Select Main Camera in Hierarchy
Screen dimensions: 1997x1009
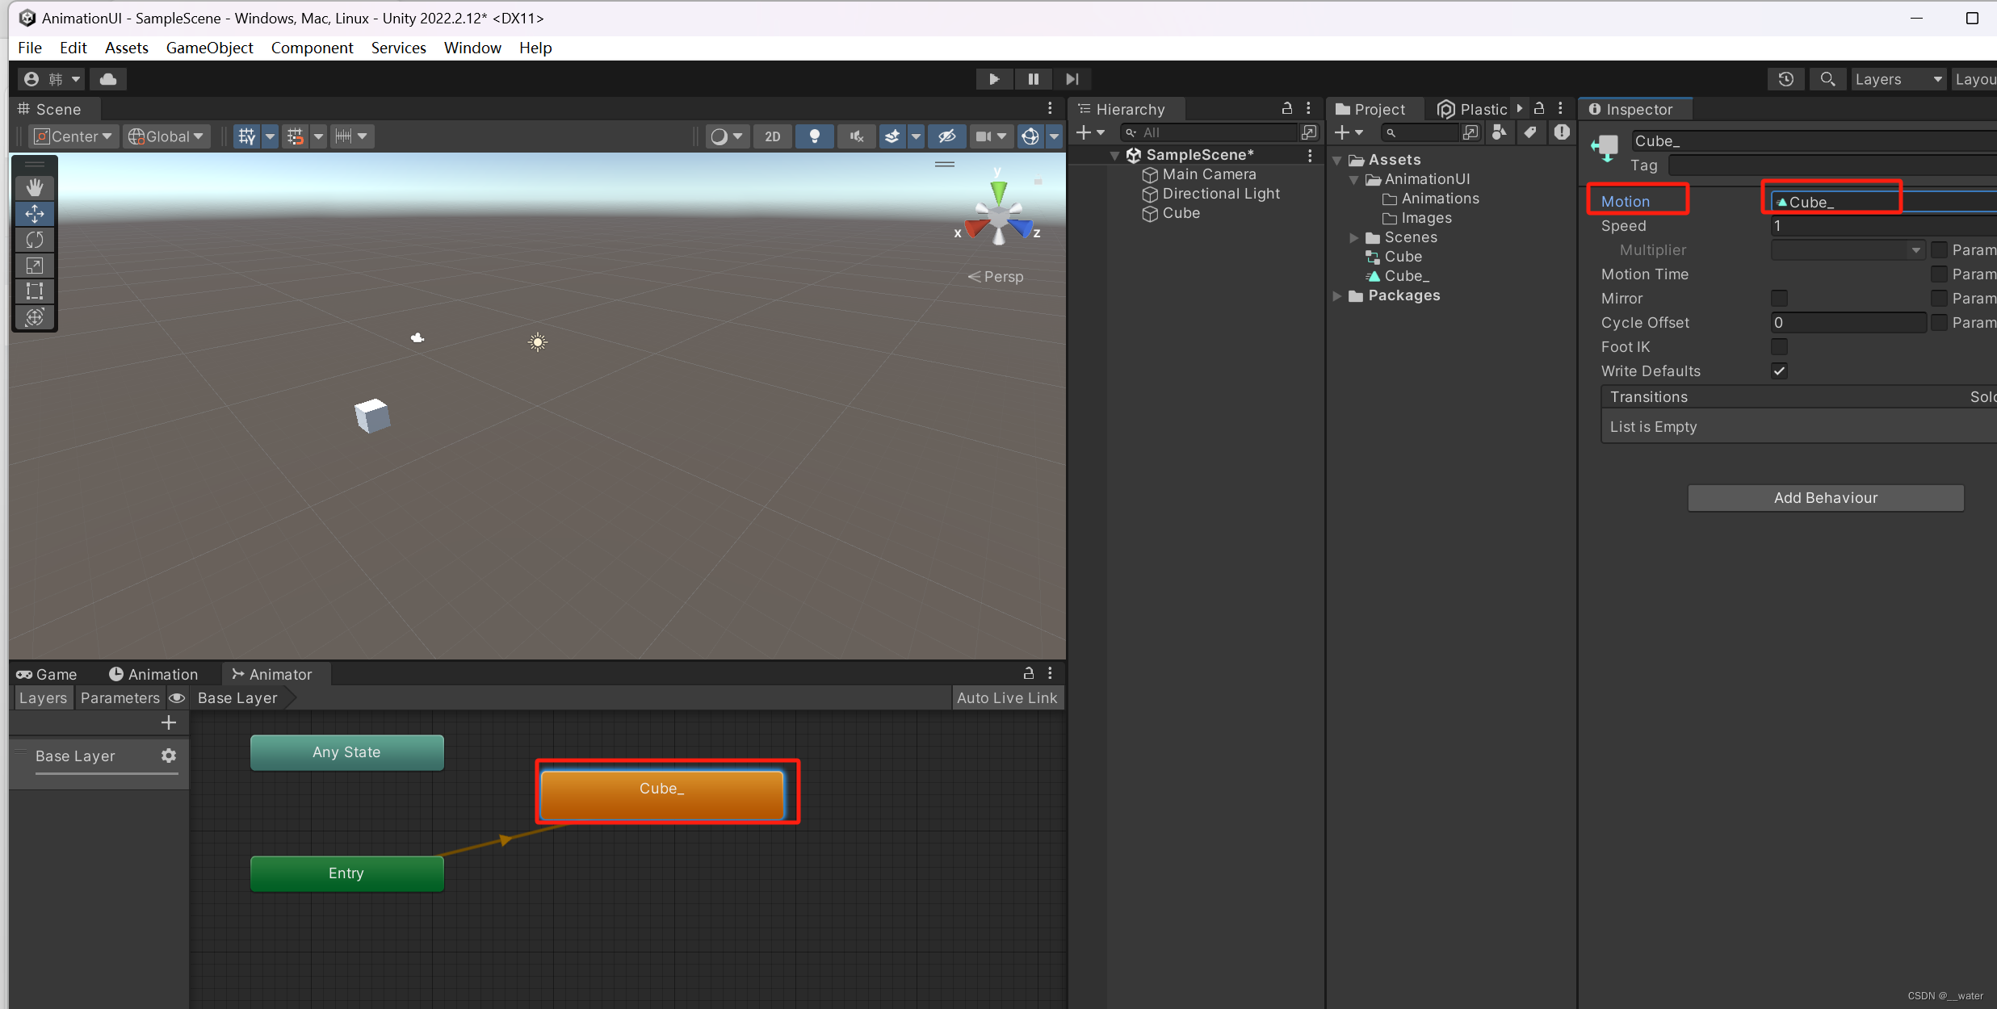tap(1209, 174)
